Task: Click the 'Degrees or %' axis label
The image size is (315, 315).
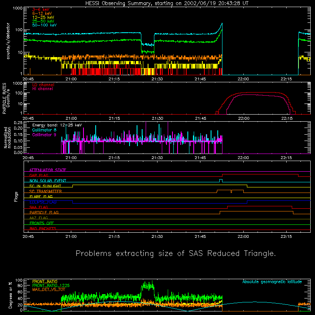Action: 10,295
